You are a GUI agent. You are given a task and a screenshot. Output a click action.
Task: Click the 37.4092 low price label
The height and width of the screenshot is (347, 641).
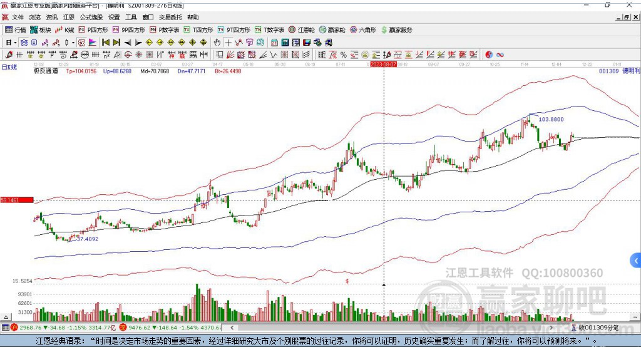coord(88,239)
